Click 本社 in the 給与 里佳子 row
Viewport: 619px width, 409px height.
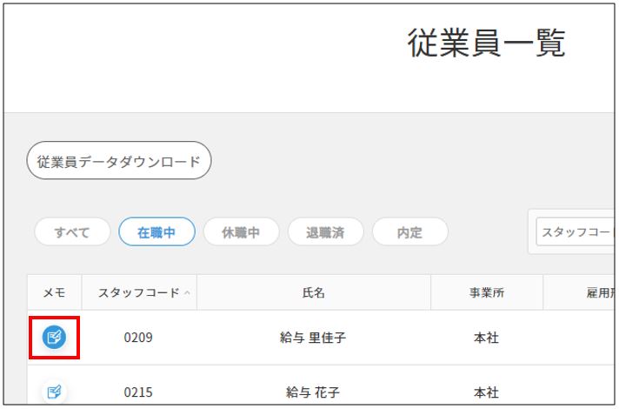click(x=486, y=338)
